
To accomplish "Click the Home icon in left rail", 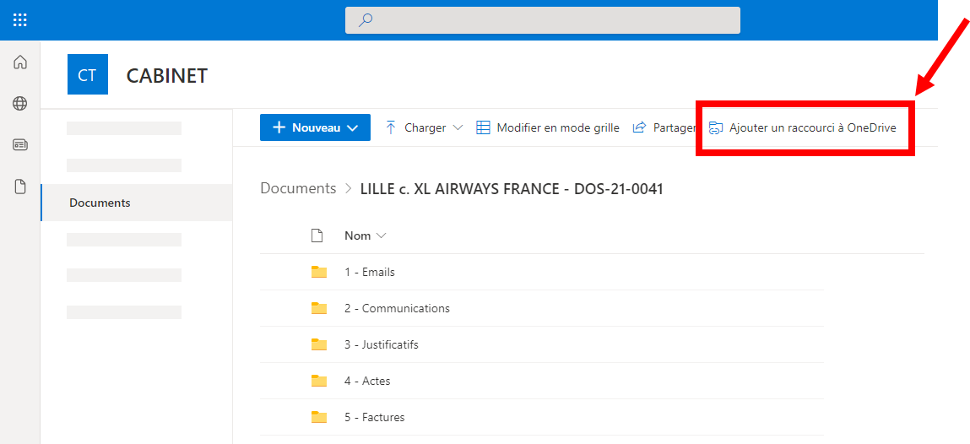I will pos(19,62).
